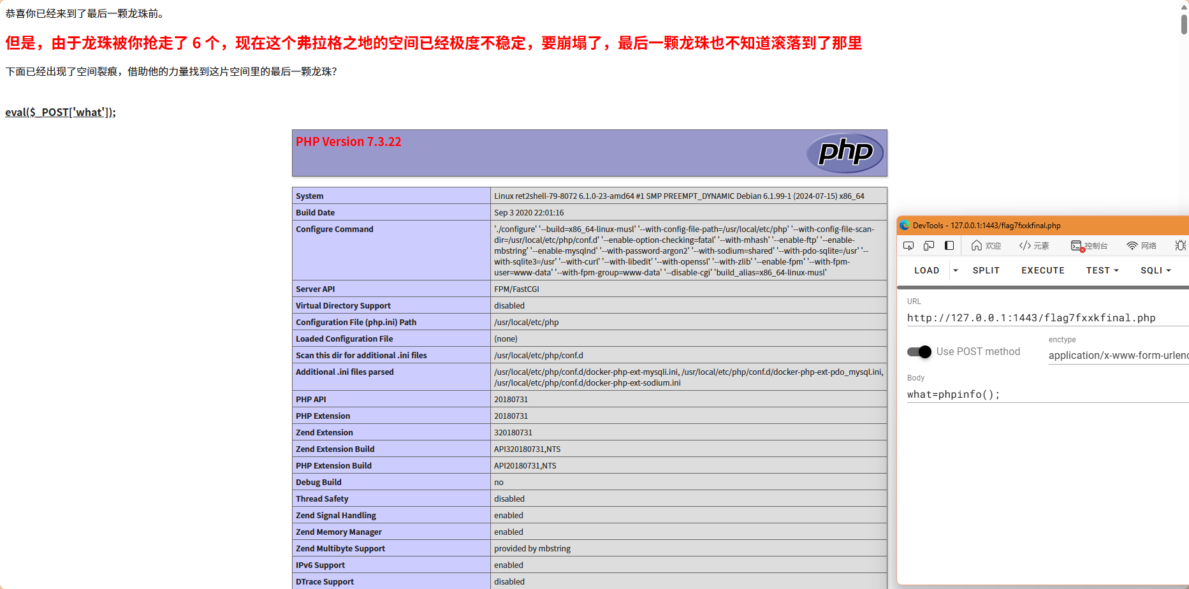This screenshot has height=589, width=1189.
Task: Click the inspect element picker icon
Action: coord(908,245)
